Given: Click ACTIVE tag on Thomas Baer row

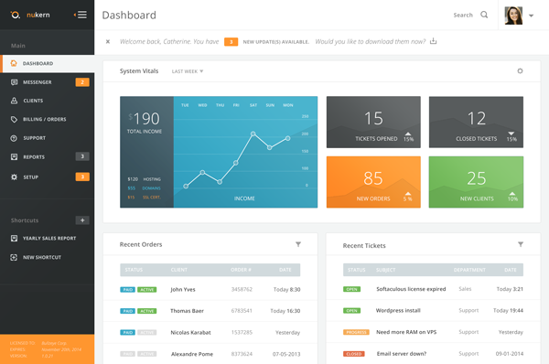Looking at the screenshot, I should coord(147,311).
